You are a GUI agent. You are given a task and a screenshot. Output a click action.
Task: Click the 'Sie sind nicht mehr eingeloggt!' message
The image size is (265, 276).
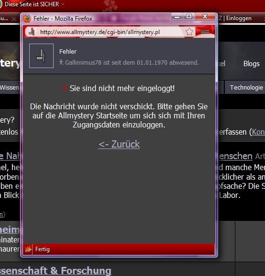(x=122, y=88)
